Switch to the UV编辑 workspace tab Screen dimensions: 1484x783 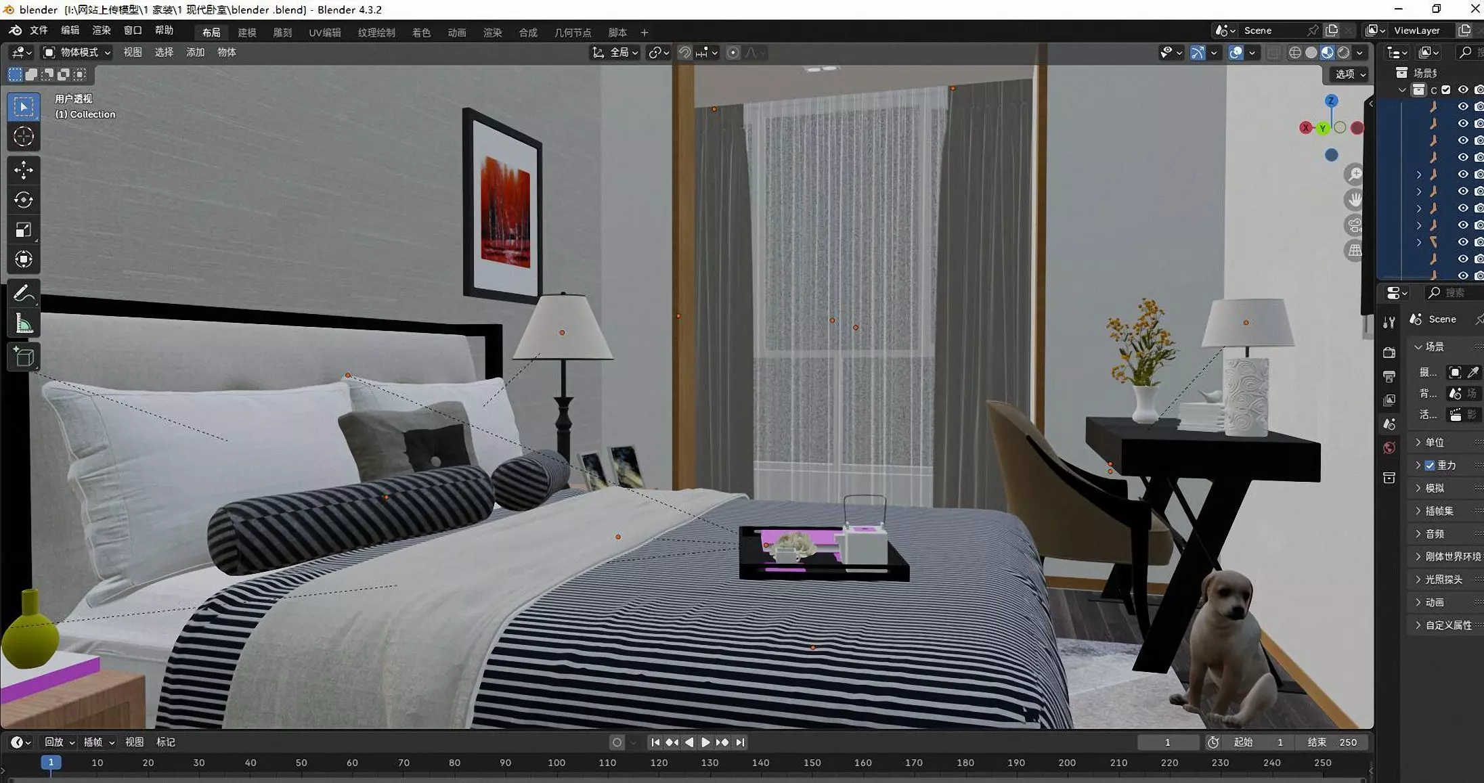point(325,32)
